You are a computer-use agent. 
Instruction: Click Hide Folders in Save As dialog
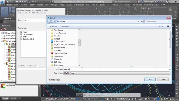pos(54,80)
